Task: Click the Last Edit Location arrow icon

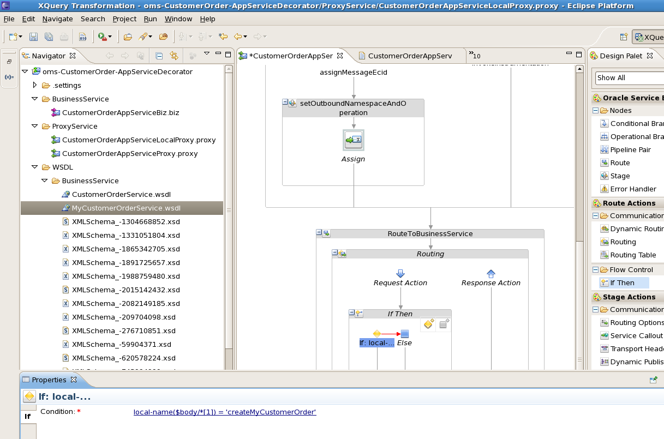Action: tap(223, 37)
